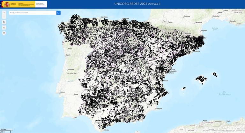Click the 'Toulouse' city label
The image size is (245, 133).
(x=187, y=16)
